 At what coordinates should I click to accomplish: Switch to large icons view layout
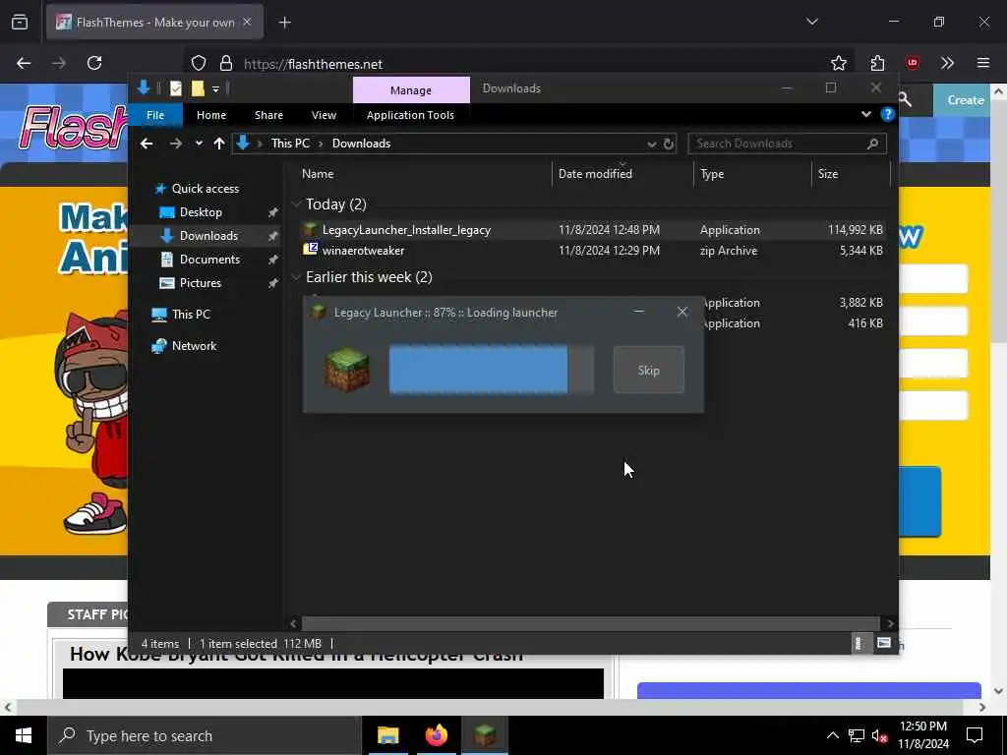884,643
